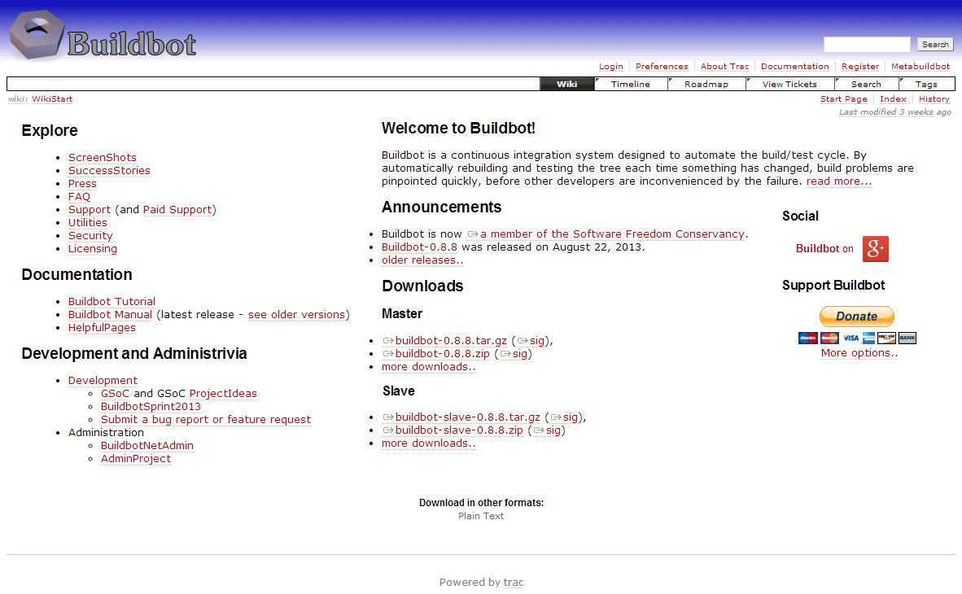Viewport: 962px width, 594px height.
Task: Open sig link for buildbot-0.8.8.tar.gz
Action: [531, 341]
